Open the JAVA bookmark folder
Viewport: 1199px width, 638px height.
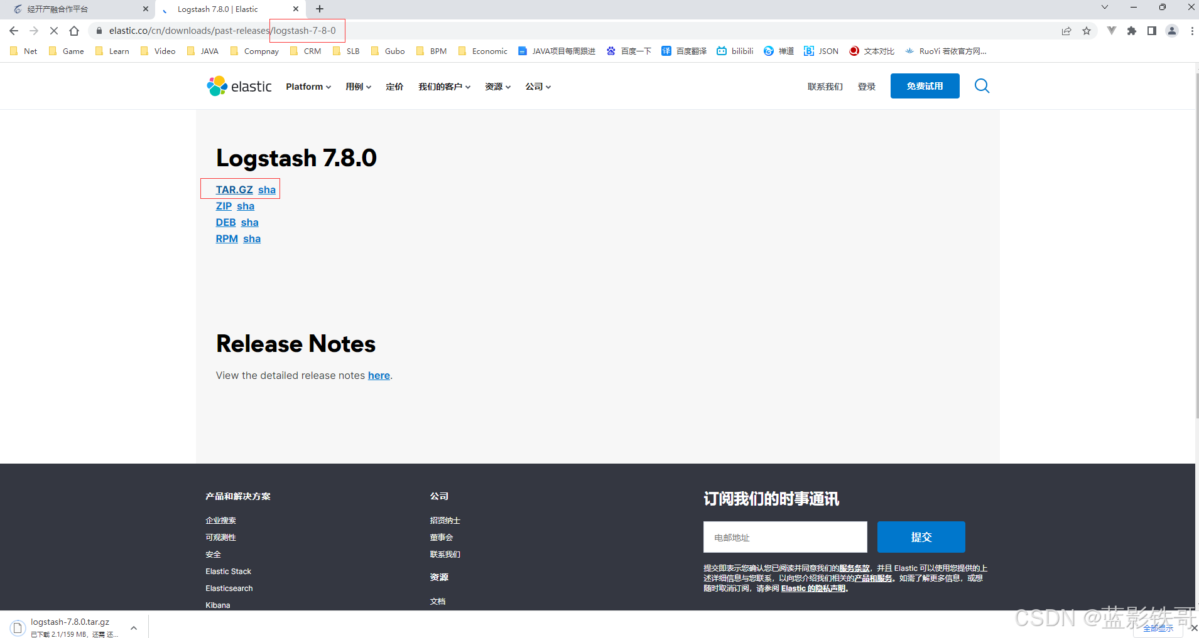203,51
